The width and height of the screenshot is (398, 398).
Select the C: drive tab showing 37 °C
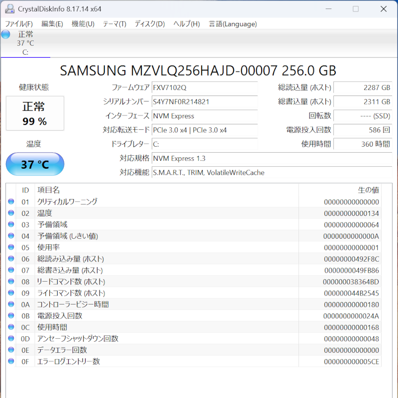tap(25, 43)
